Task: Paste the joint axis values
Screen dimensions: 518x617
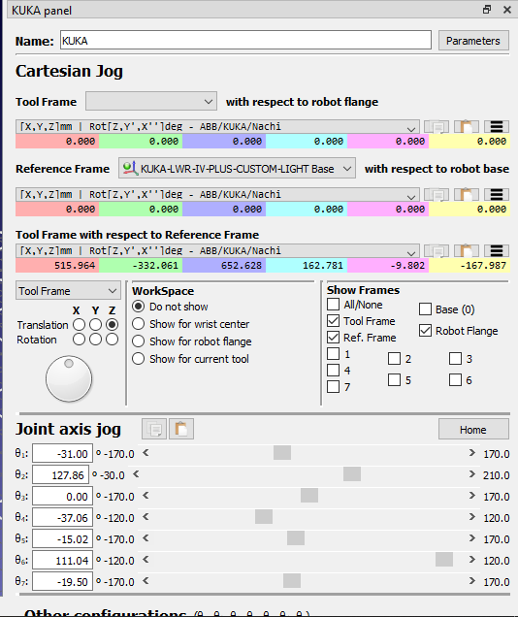Action: [181, 429]
